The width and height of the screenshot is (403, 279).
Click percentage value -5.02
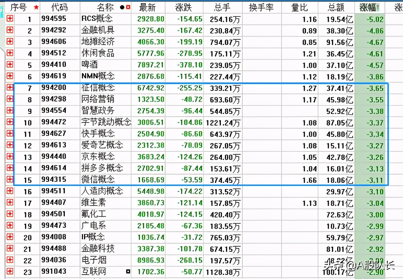click(x=375, y=19)
